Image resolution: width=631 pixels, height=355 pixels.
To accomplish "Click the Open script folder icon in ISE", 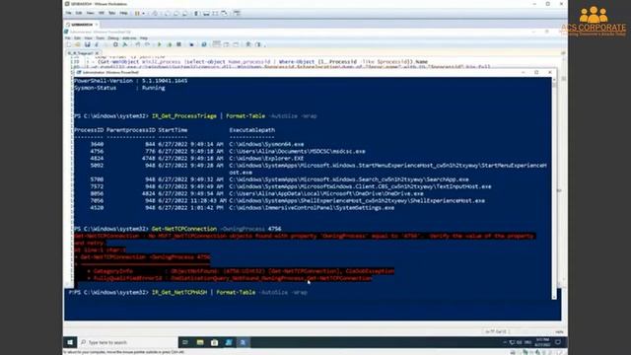I will (78, 44).
